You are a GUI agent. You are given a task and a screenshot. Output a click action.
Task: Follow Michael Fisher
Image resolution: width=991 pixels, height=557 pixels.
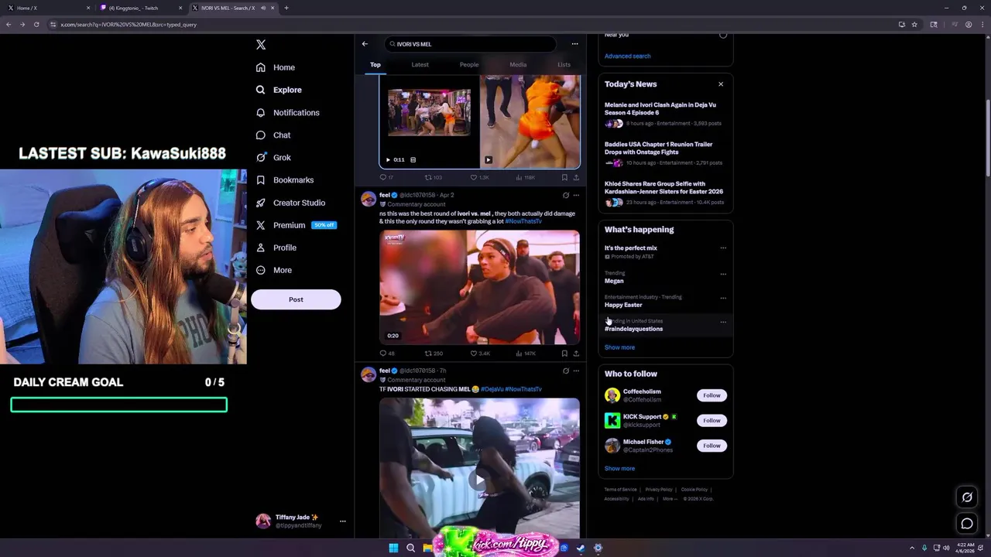pos(712,446)
